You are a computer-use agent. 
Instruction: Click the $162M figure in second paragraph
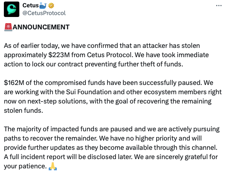14,83
